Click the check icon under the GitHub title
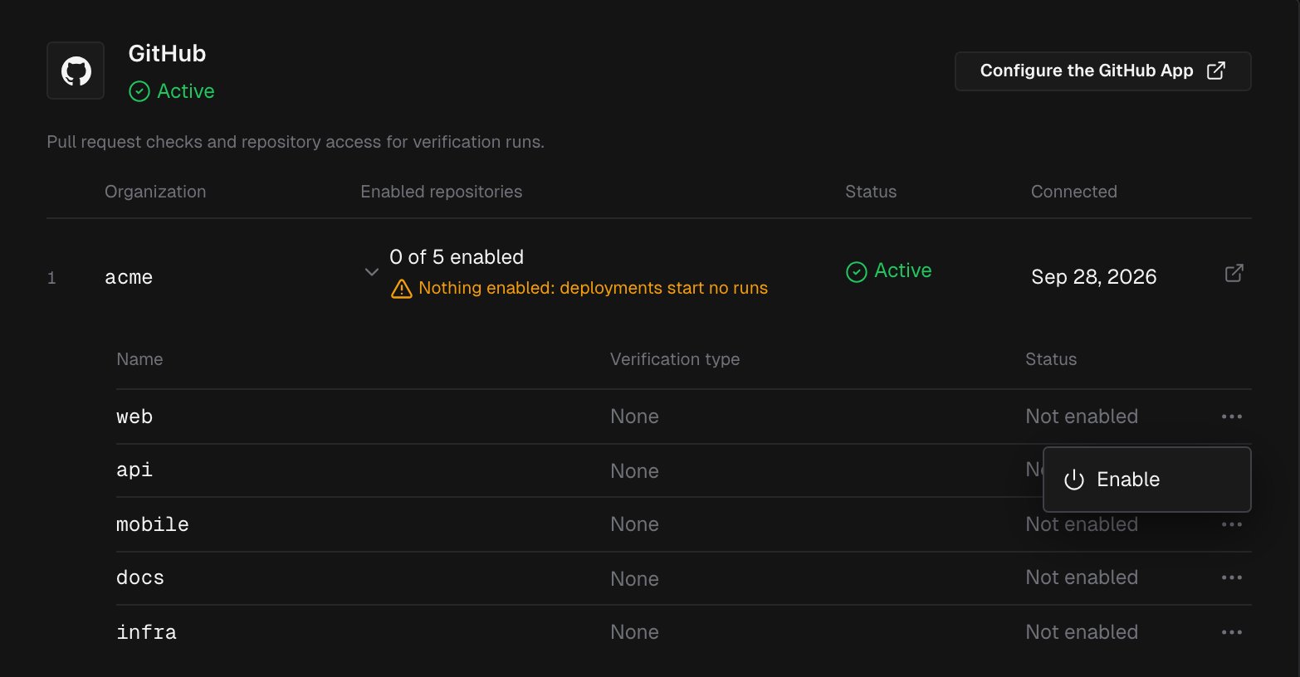Image resolution: width=1300 pixels, height=677 pixels. pyautogui.click(x=139, y=91)
